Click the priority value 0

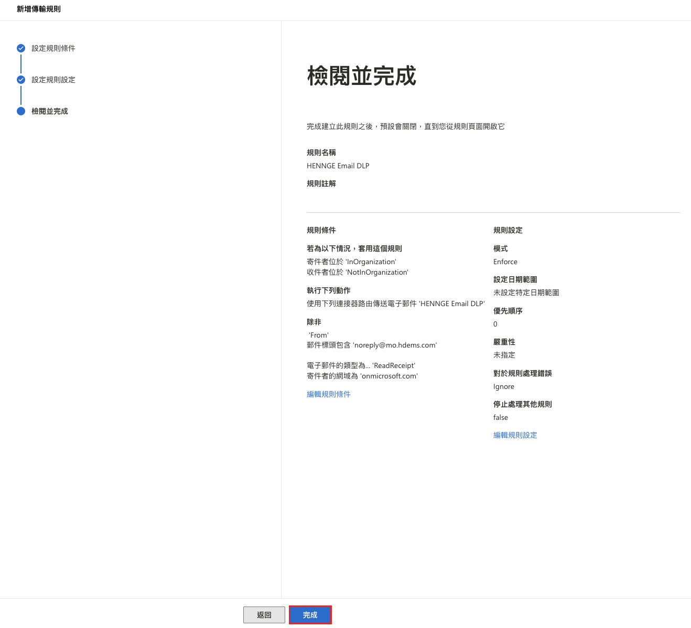(x=495, y=324)
